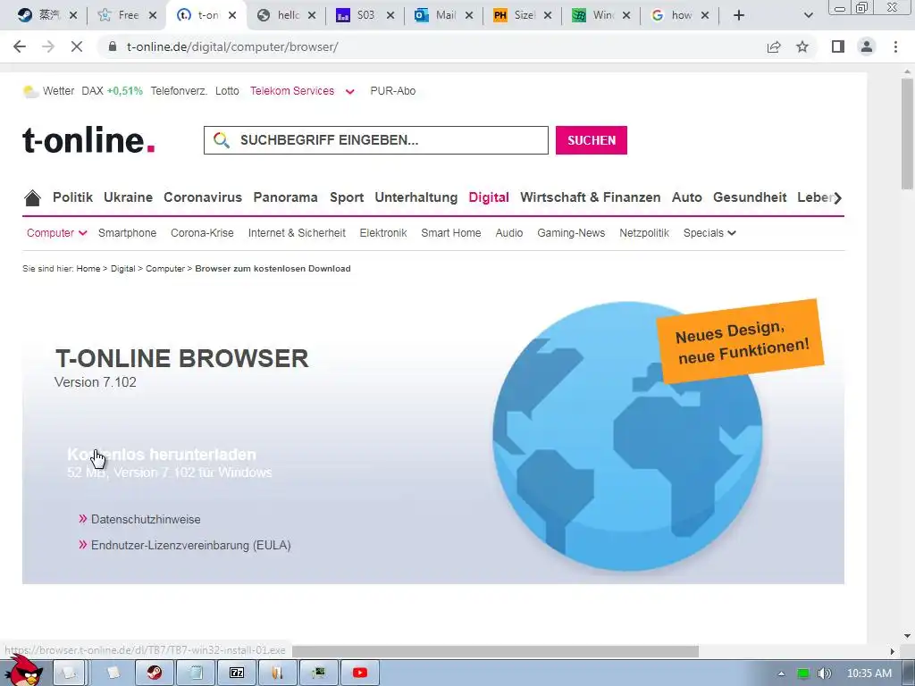This screenshot has width=915, height=686.
Task: Click the volume speaker tray icon
Action: pyautogui.click(x=824, y=673)
